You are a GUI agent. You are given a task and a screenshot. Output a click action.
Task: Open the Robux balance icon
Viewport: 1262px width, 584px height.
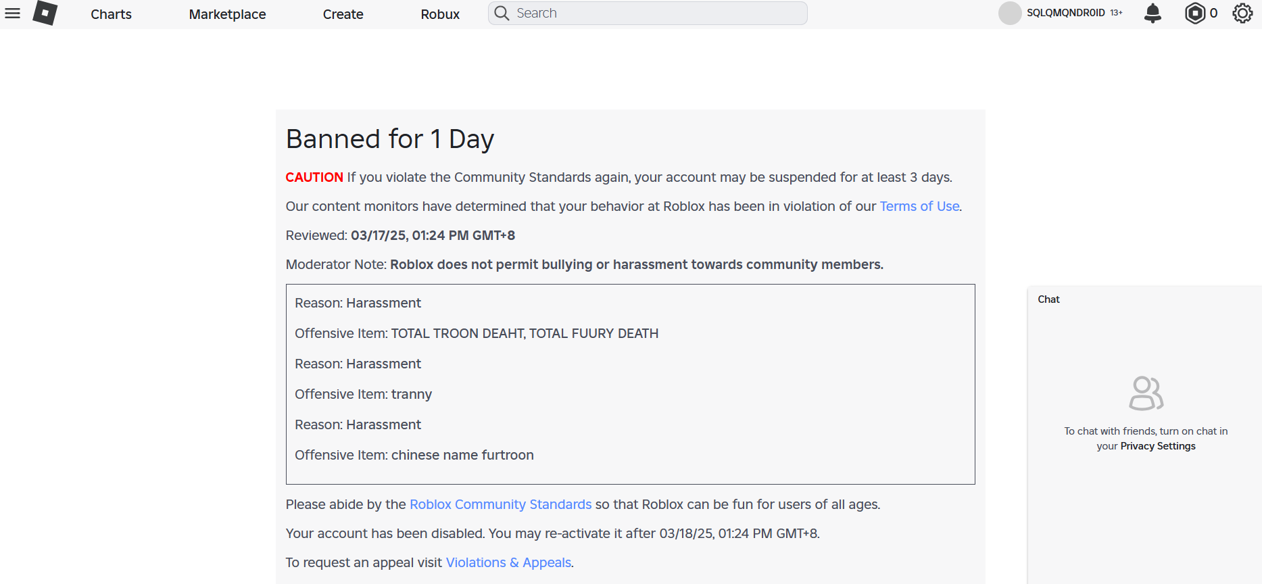[1195, 13]
